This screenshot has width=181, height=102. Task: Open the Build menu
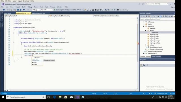(x=24, y=7)
